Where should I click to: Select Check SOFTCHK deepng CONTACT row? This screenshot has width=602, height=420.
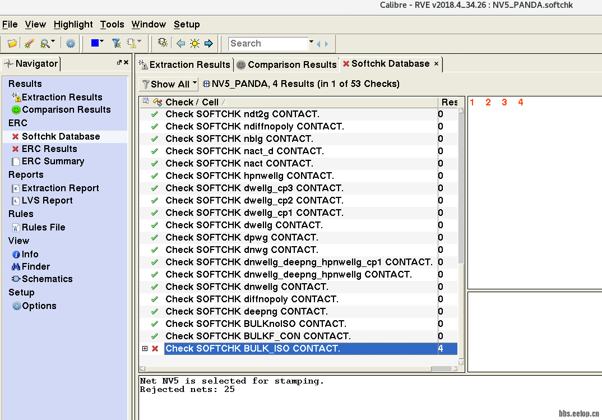(299, 311)
